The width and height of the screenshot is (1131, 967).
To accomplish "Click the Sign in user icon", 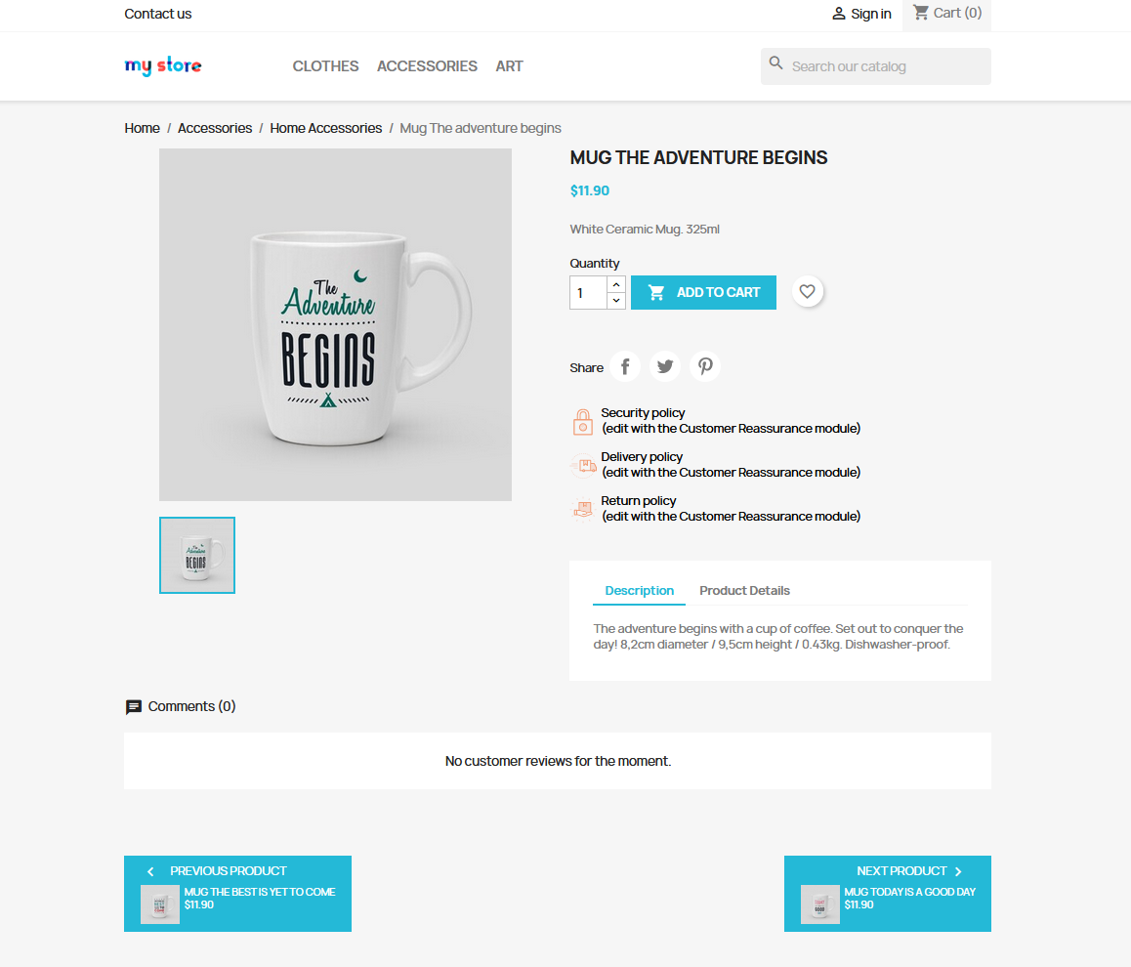I will [838, 14].
